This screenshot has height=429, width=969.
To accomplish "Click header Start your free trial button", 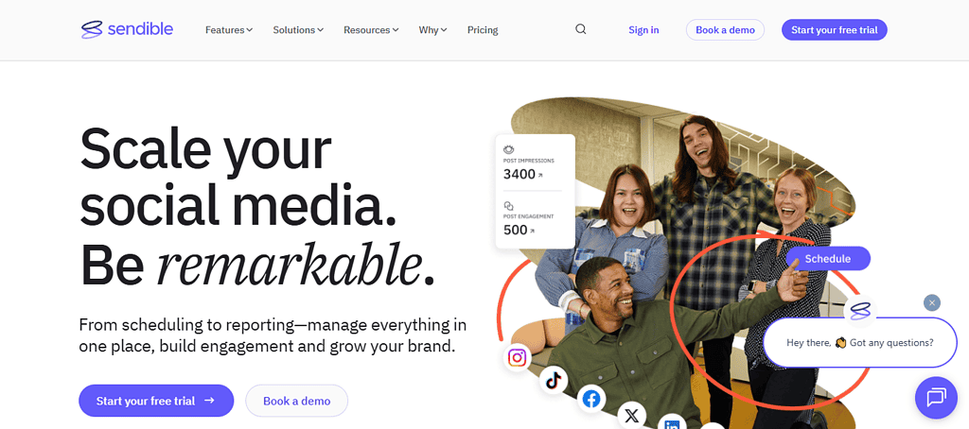I will pyautogui.click(x=835, y=29).
